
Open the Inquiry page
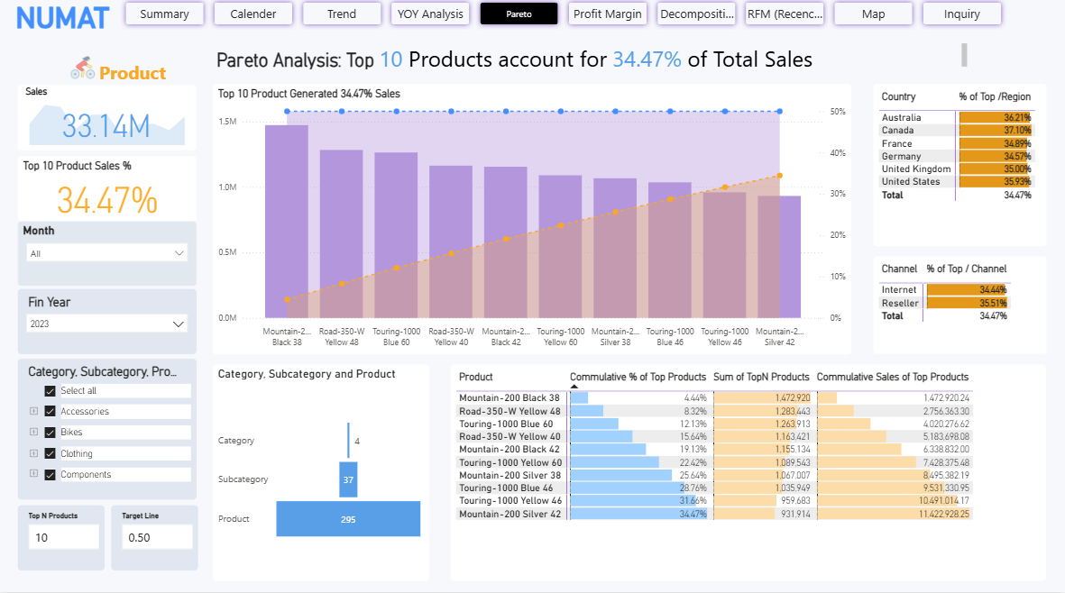[962, 14]
